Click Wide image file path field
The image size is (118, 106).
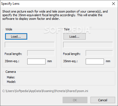point(29,45)
